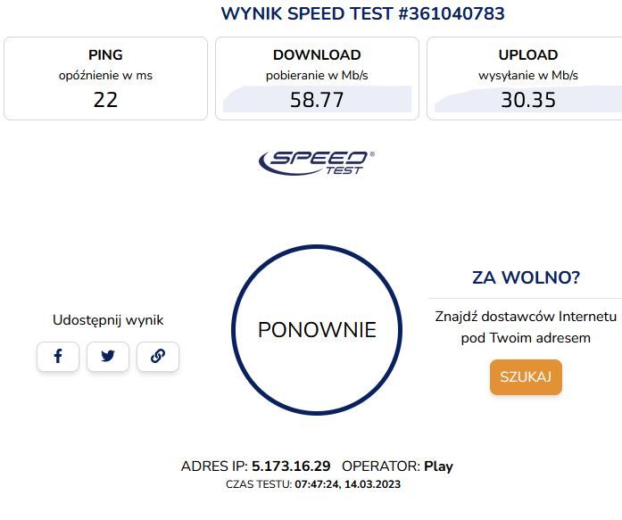Click the Speed Test logo
This screenshot has width=622, height=520.
click(x=316, y=163)
